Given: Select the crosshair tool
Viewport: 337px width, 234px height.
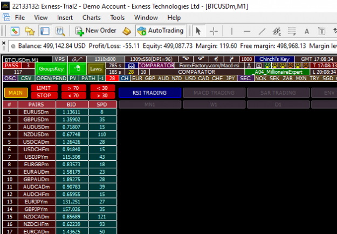Looking at the screenshot, I should (x=214, y=31).
